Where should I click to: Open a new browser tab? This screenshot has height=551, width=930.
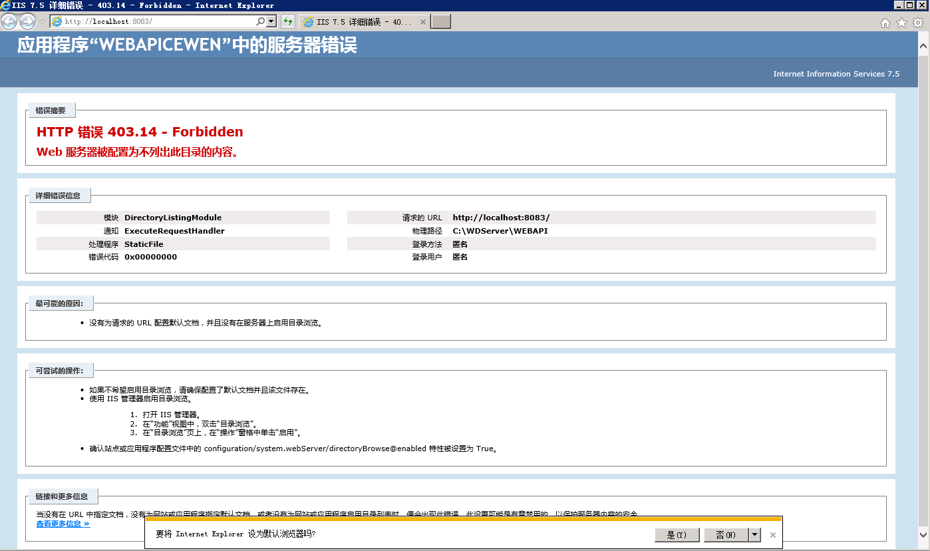click(x=440, y=21)
